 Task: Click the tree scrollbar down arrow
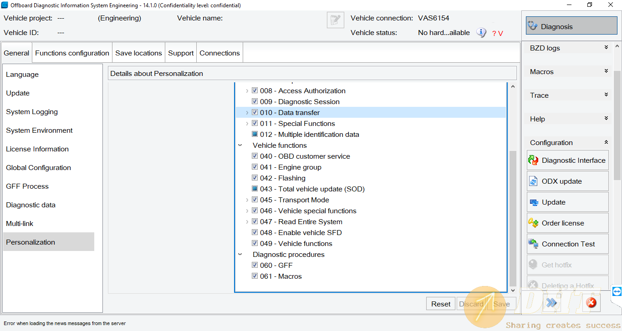(513, 290)
